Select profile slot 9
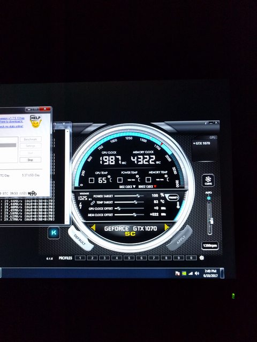Viewport: 257px width, 342px height. (179, 258)
